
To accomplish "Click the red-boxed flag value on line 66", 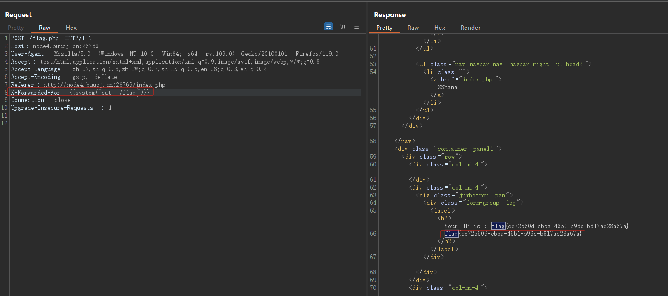I will [x=513, y=234].
